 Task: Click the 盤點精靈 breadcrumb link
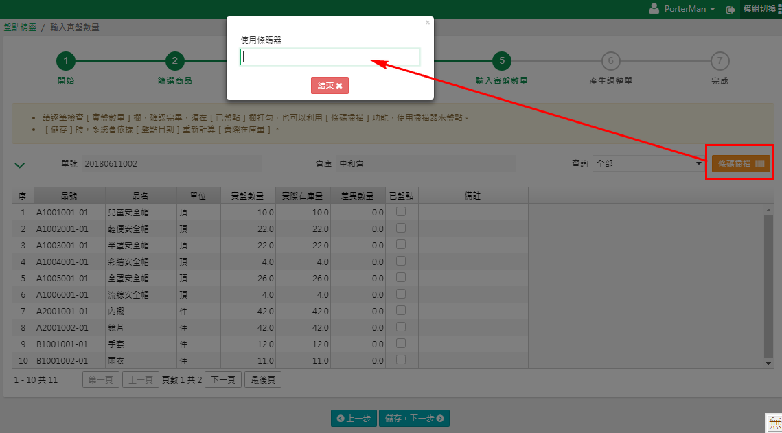point(20,27)
